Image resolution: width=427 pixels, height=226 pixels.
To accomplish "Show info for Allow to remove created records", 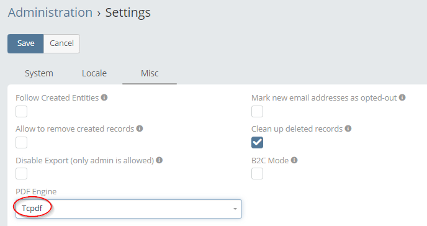I will pyautogui.click(x=140, y=129).
